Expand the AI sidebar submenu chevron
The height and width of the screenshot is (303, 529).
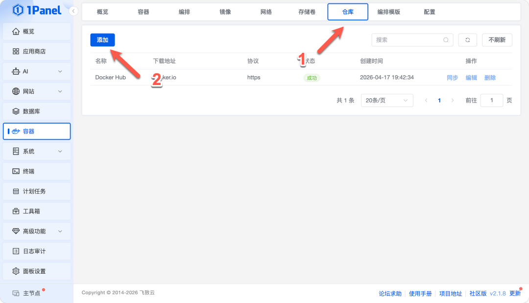(60, 71)
